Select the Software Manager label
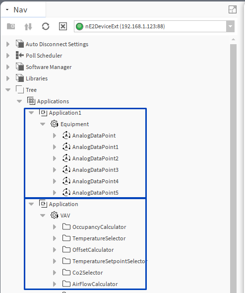Image resolution: width=245 pixels, height=293 pixels. (x=49, y=67)
